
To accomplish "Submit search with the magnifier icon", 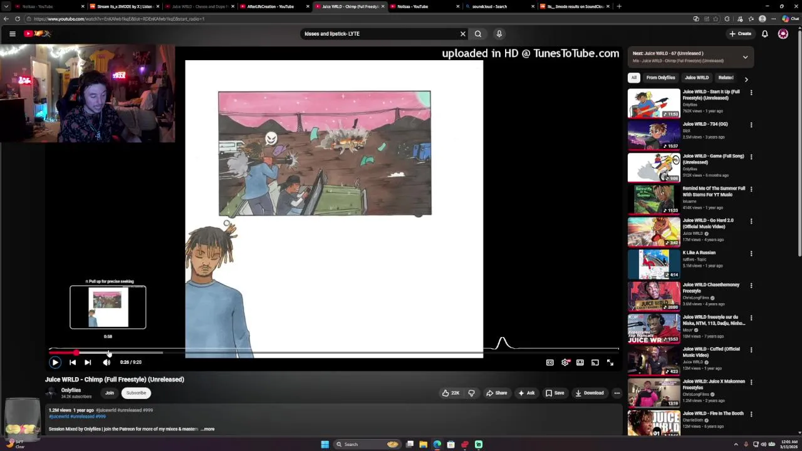I will pos(478,34).
